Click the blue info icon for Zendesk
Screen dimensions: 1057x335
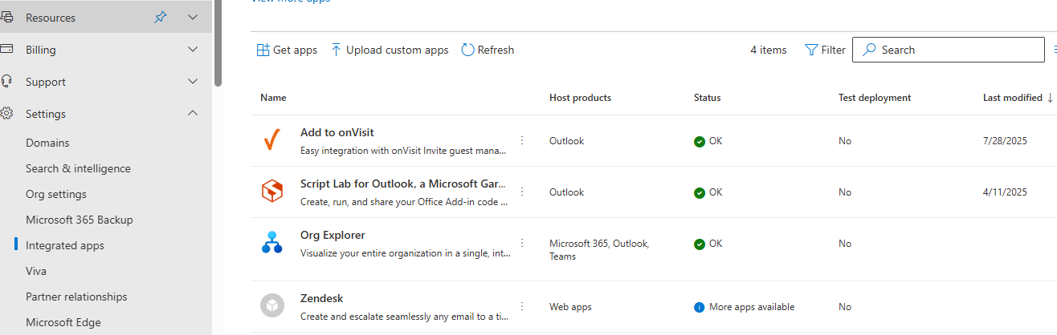pyautogui.click(x=700, y=307)
